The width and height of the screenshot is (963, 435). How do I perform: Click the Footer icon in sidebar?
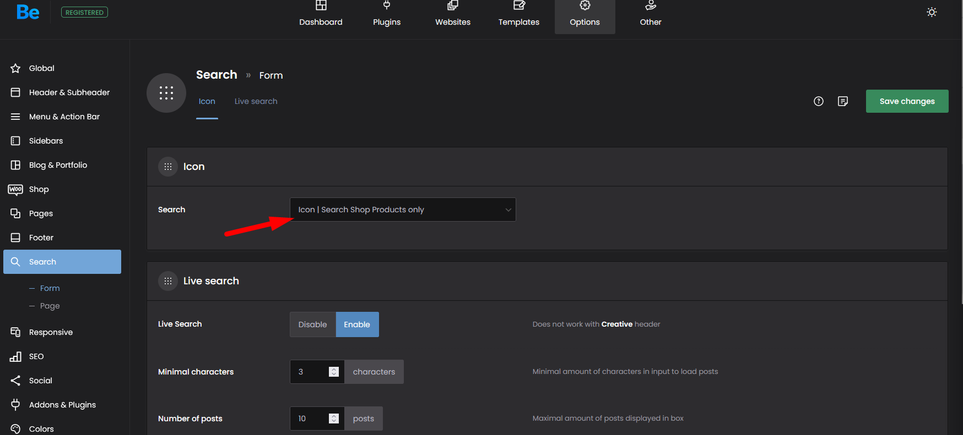[x=15, y=238]
